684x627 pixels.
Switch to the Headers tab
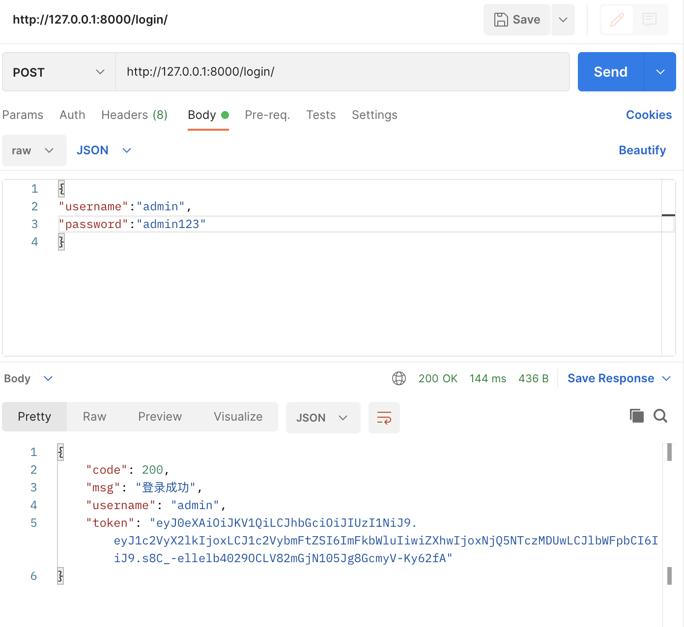pos(134,115)
